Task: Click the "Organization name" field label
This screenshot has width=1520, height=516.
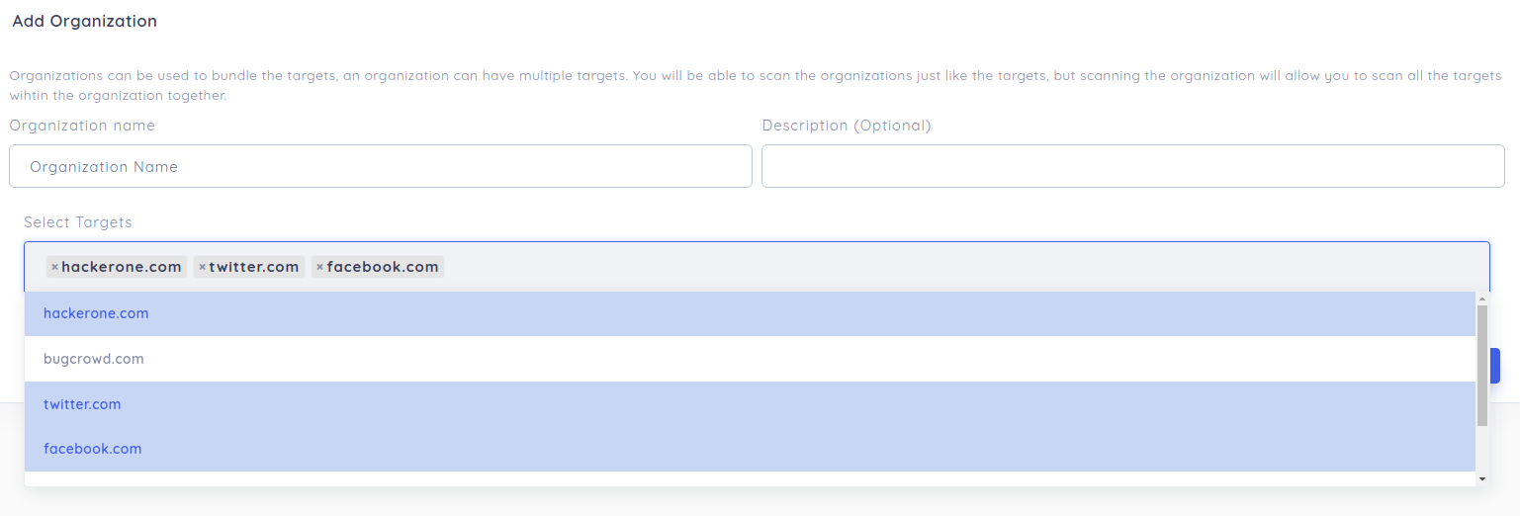Action: click(82, 126)
